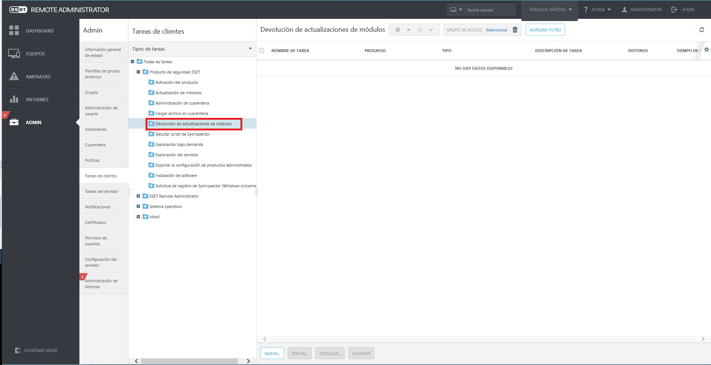Screen dimensions: 711x365
Task: Click tree panel horizontal scrollbar thumb
Action: pyautogui.click(x=189, y=361)
